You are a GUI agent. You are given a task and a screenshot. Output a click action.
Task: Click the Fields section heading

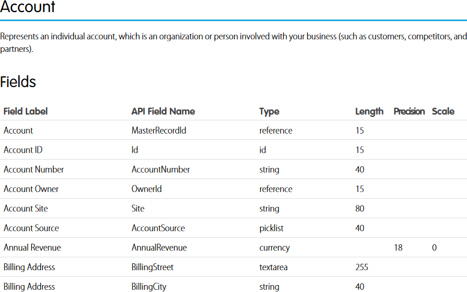pyautogui.click(x=18, y=82)
